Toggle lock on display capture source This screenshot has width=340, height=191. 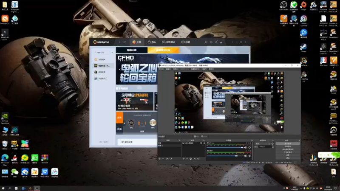click(204, 143)
